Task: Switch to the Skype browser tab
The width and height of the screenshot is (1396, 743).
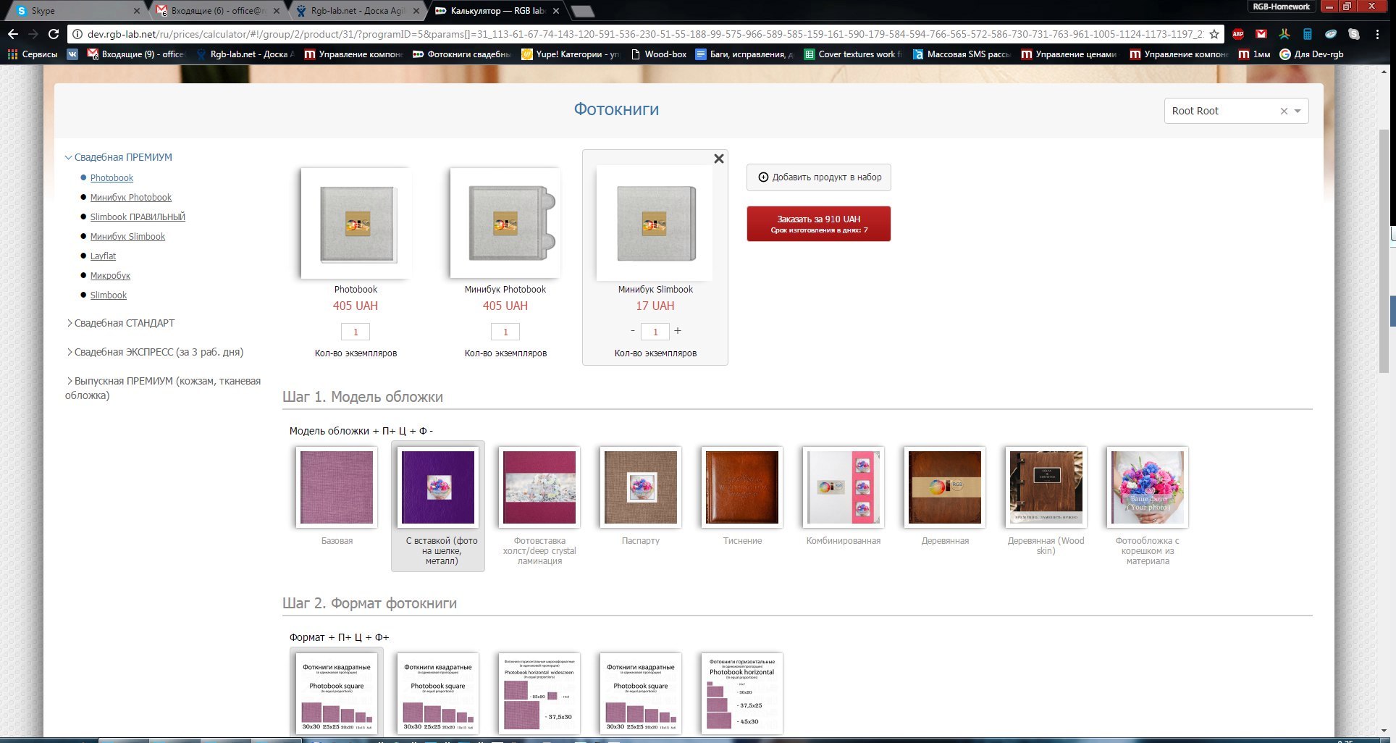Action: (x=72, y=11)
